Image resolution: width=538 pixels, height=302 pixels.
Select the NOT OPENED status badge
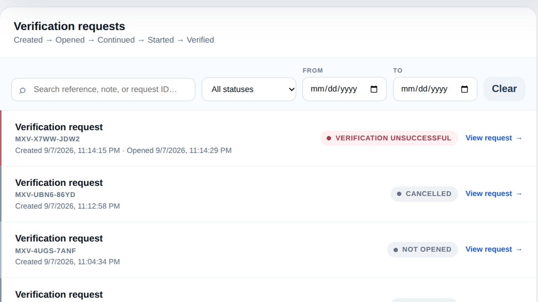tap(422, 250)
